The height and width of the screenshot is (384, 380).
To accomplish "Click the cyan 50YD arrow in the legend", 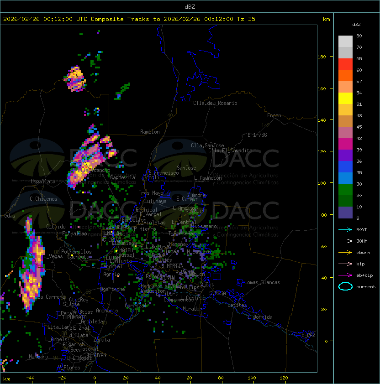I will (x=345, y=230).
